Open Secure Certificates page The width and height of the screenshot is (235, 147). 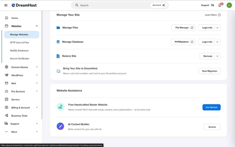19,58
